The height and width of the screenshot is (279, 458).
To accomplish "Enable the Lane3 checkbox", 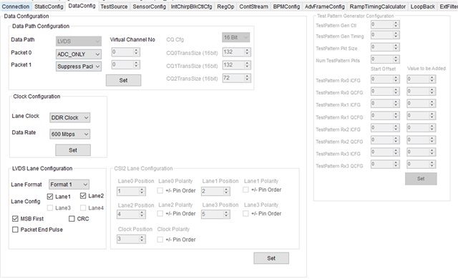I will (x=50, y=207).
